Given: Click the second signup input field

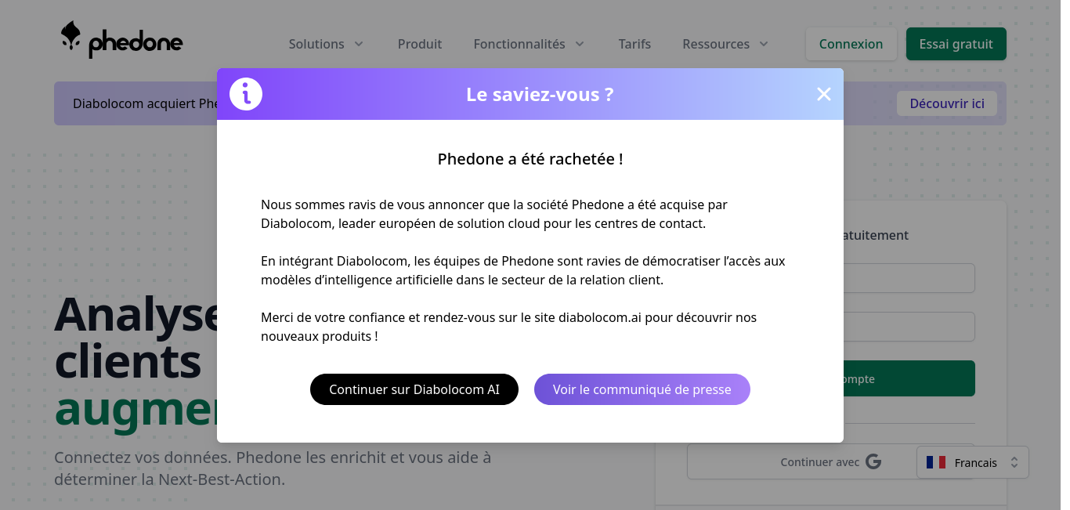Looking at the screenshot, I should click(909, 327).
